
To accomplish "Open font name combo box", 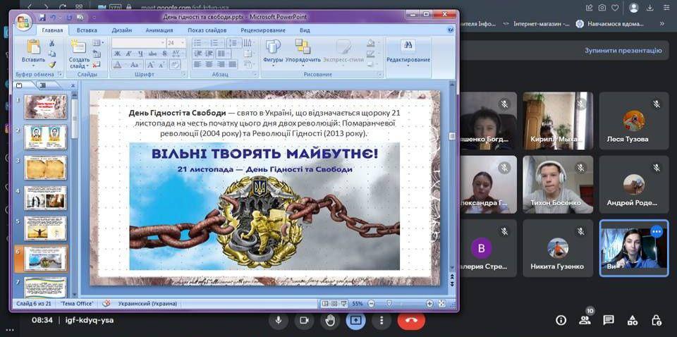I will [139, 43].
